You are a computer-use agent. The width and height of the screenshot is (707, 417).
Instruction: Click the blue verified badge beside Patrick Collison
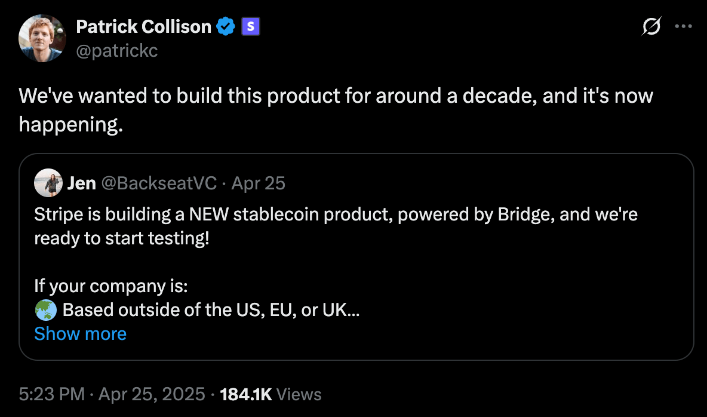click(225, 26)
